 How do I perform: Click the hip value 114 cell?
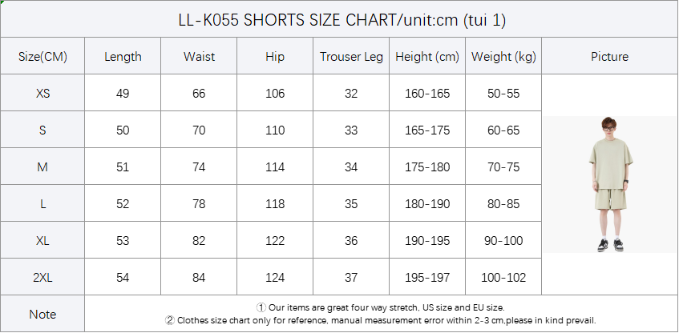pos(275,167)
